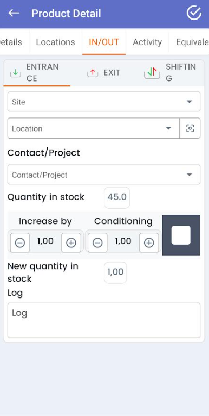Select the ENTRANCE tab with green arrow
Screen dimensions: 209x416
pyautogui.click(x=37, y=73)
